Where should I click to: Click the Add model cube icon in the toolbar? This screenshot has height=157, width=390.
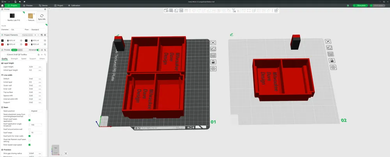pos(166,10)
